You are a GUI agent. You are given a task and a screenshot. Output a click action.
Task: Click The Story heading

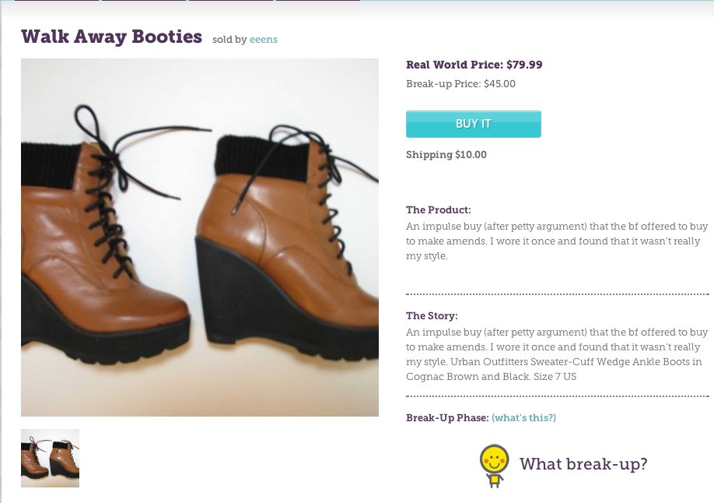click(x=432, y=316)
